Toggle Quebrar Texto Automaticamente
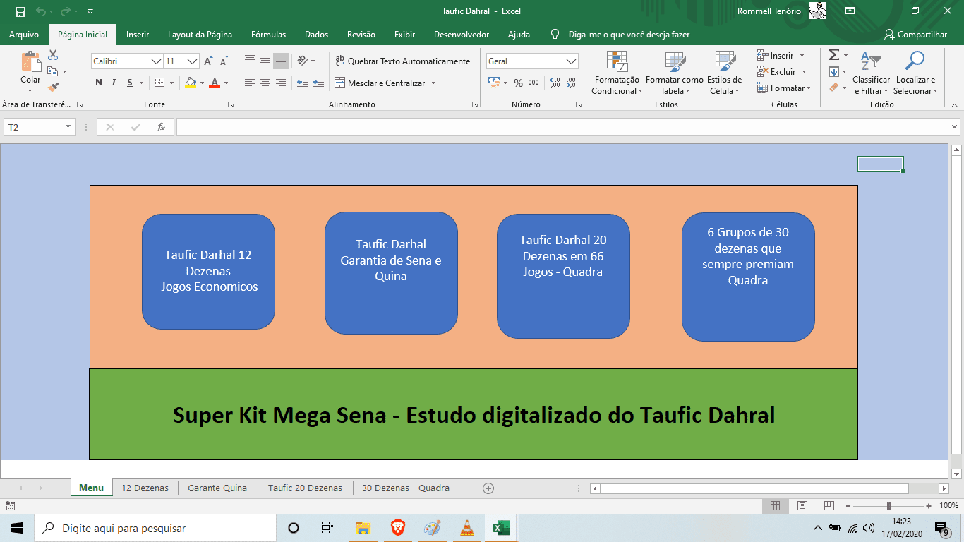This screenshot has width=964, height=542. (x=402, y=61)
